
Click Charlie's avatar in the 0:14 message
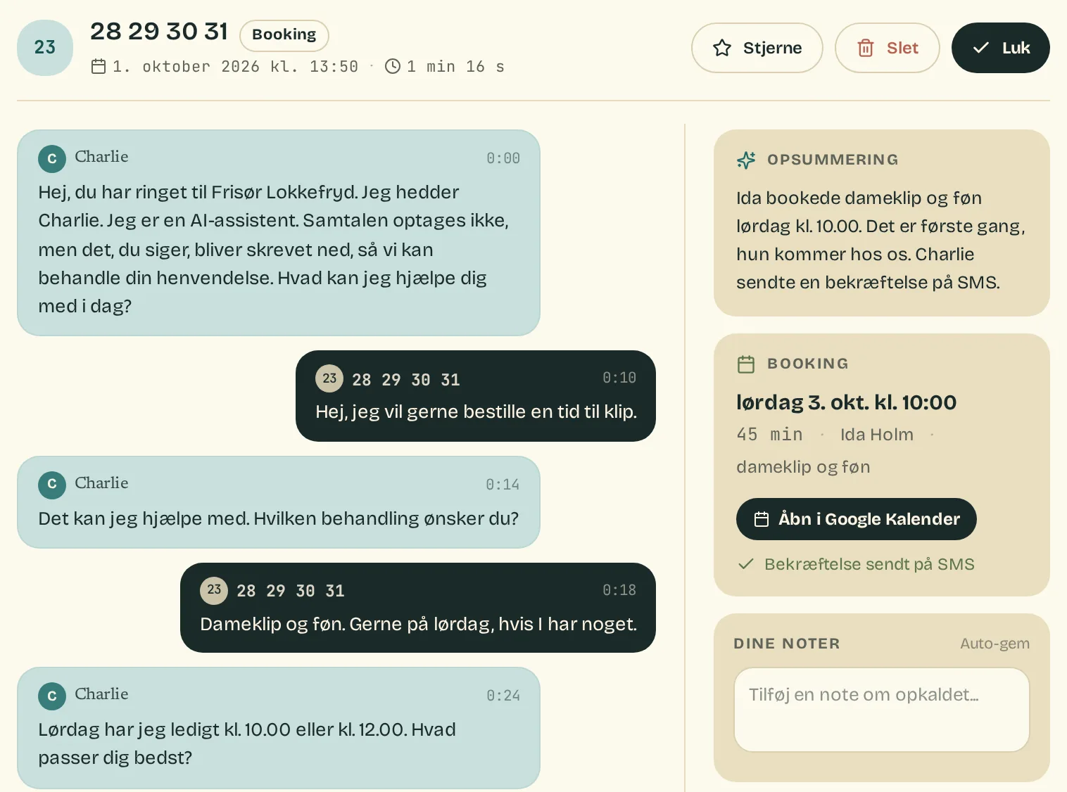[x=52, y=484]
